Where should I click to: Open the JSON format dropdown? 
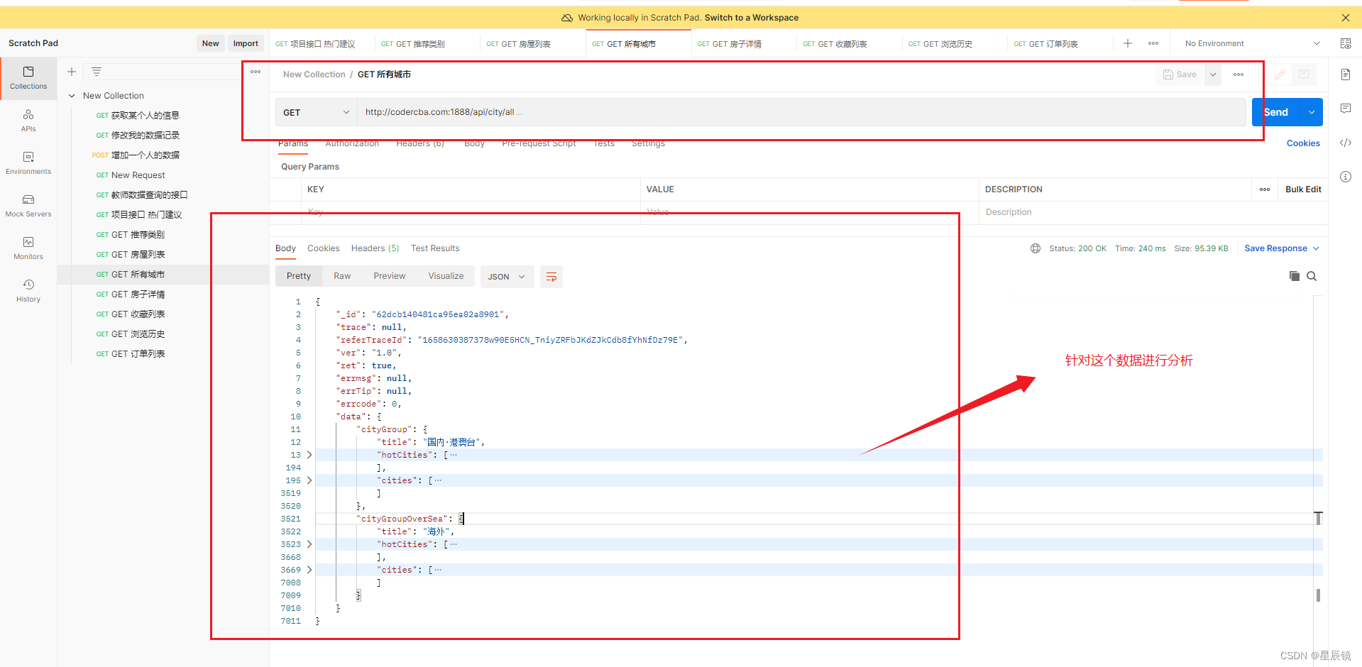(x=507, y=277)
